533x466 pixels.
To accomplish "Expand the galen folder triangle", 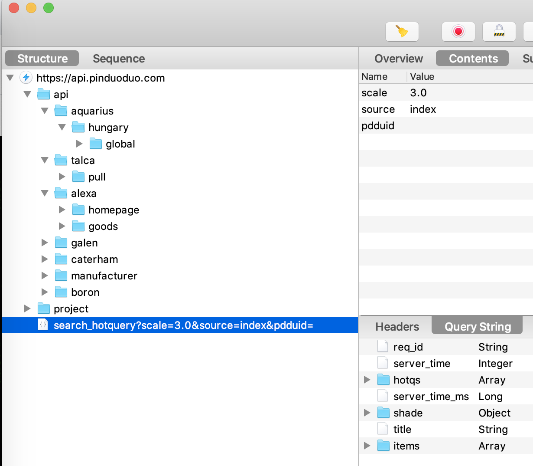I will click(x=45, y=243).
